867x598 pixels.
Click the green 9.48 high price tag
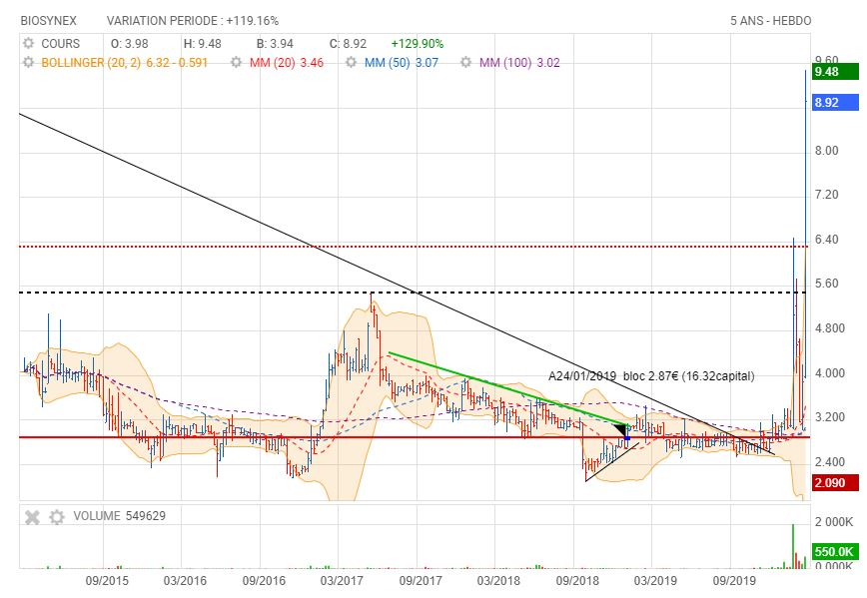pos(835,72)
